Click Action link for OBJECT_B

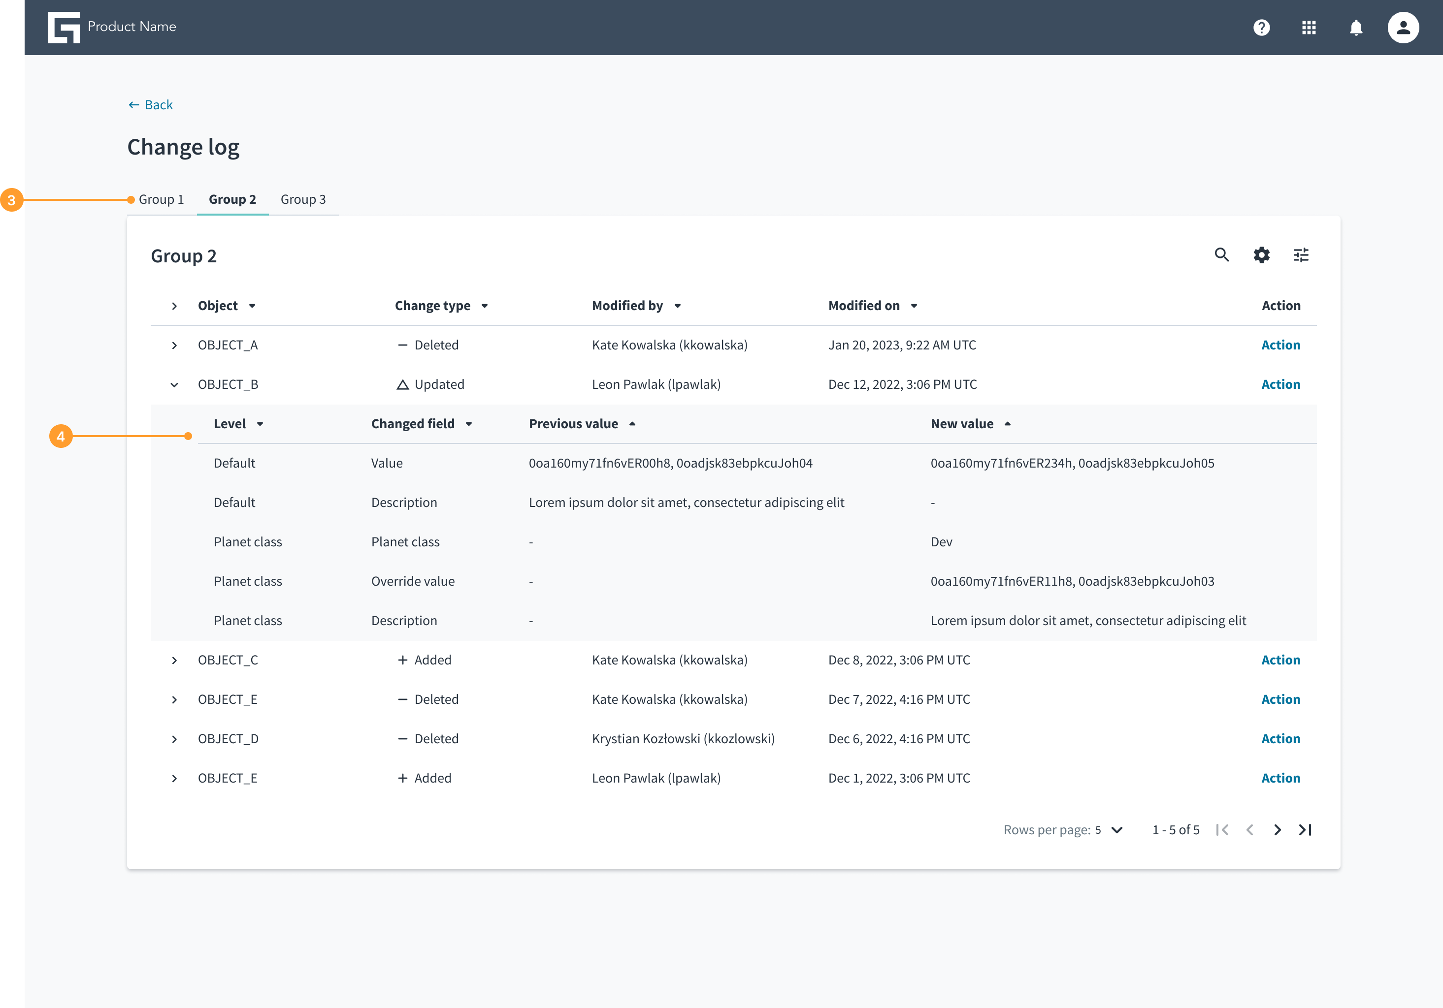tap(1280, 384)
